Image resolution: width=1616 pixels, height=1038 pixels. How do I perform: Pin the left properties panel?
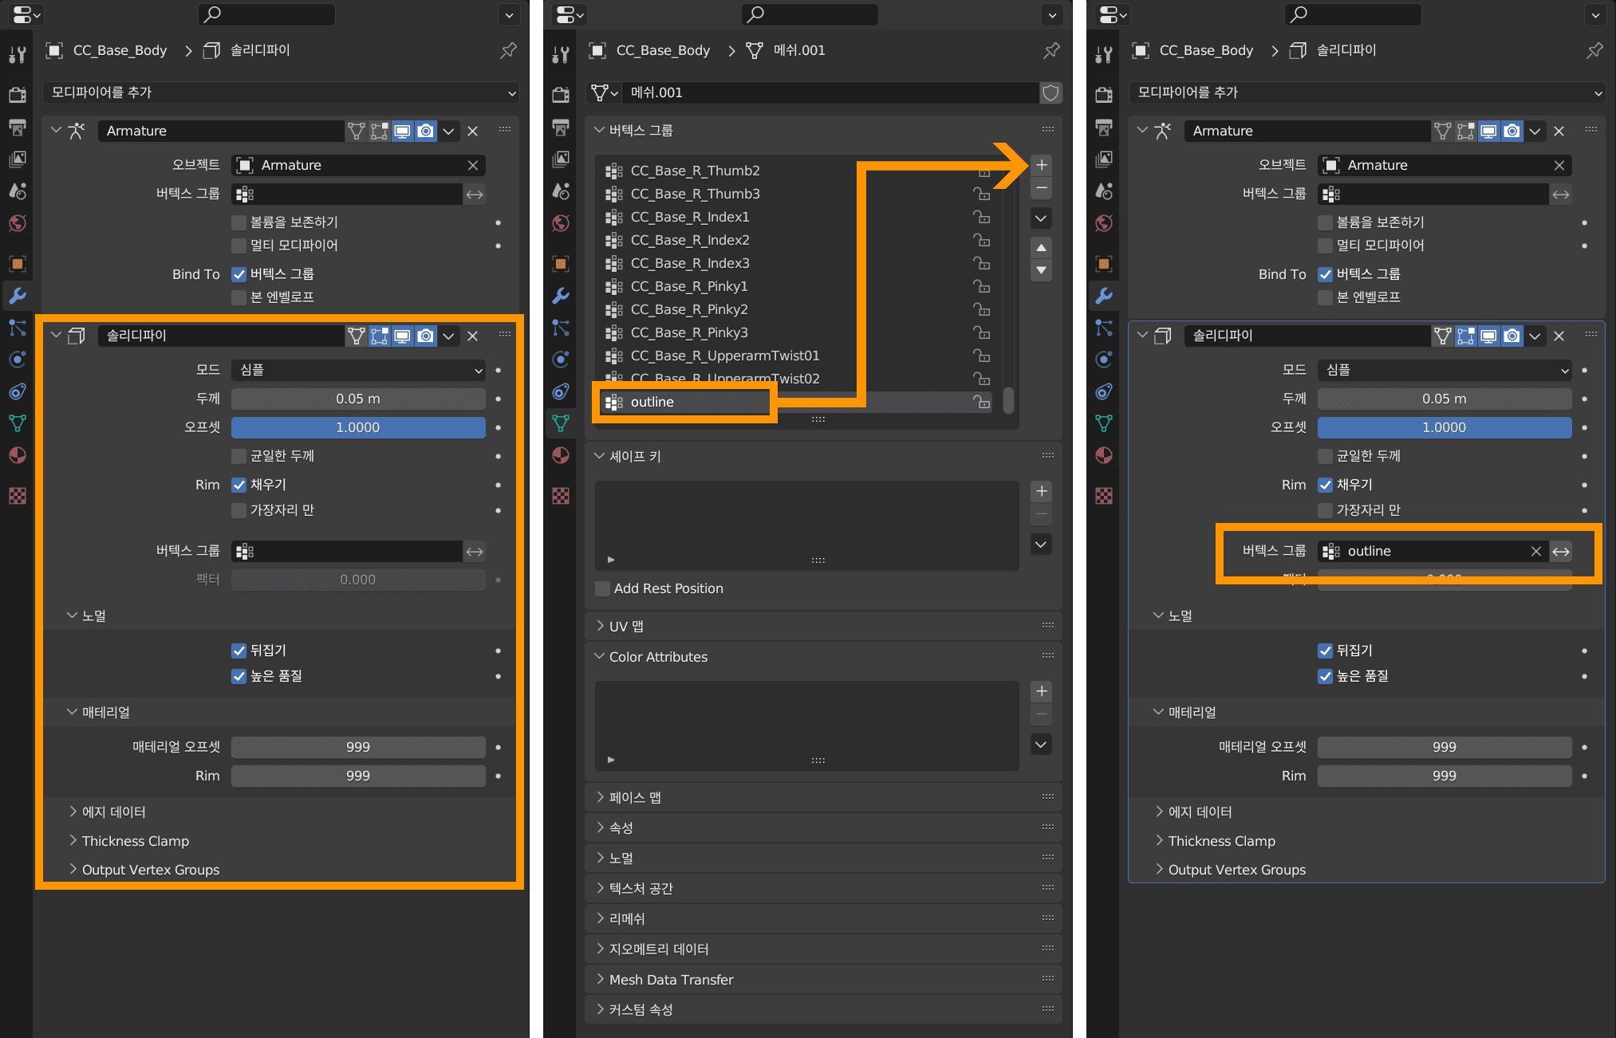pyautogui.click(x=508, y=50)
